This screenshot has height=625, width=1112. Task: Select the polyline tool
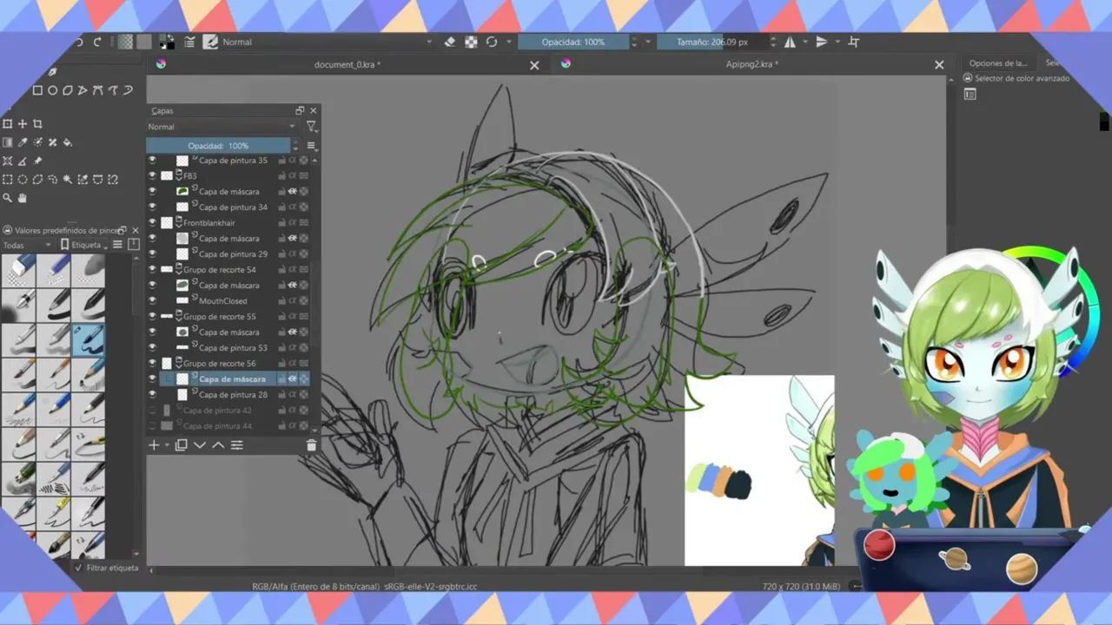coord(83,90)
